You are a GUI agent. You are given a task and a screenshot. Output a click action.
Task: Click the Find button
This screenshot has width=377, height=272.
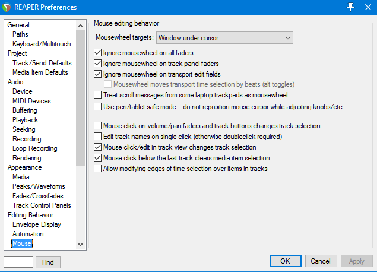[48, 262]
